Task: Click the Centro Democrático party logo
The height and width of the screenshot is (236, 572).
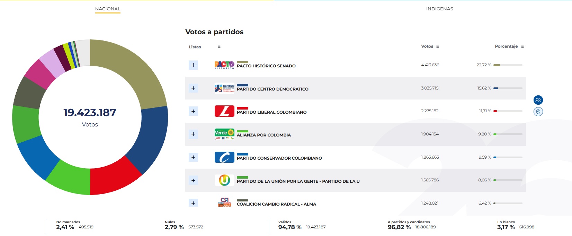Action: pos(224,88)
